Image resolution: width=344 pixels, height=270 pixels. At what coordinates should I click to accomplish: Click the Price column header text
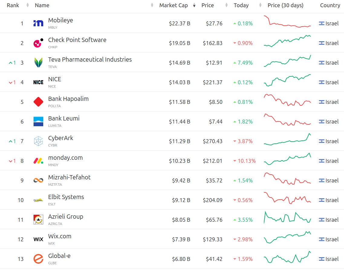208,5
